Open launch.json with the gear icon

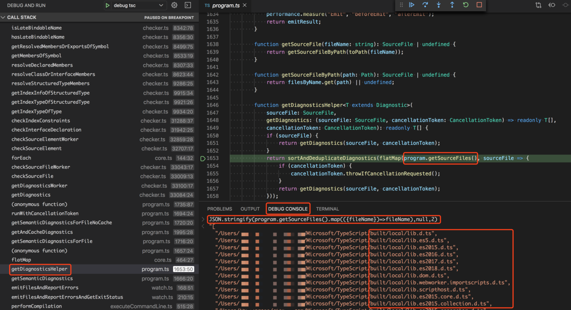[174, 6]
